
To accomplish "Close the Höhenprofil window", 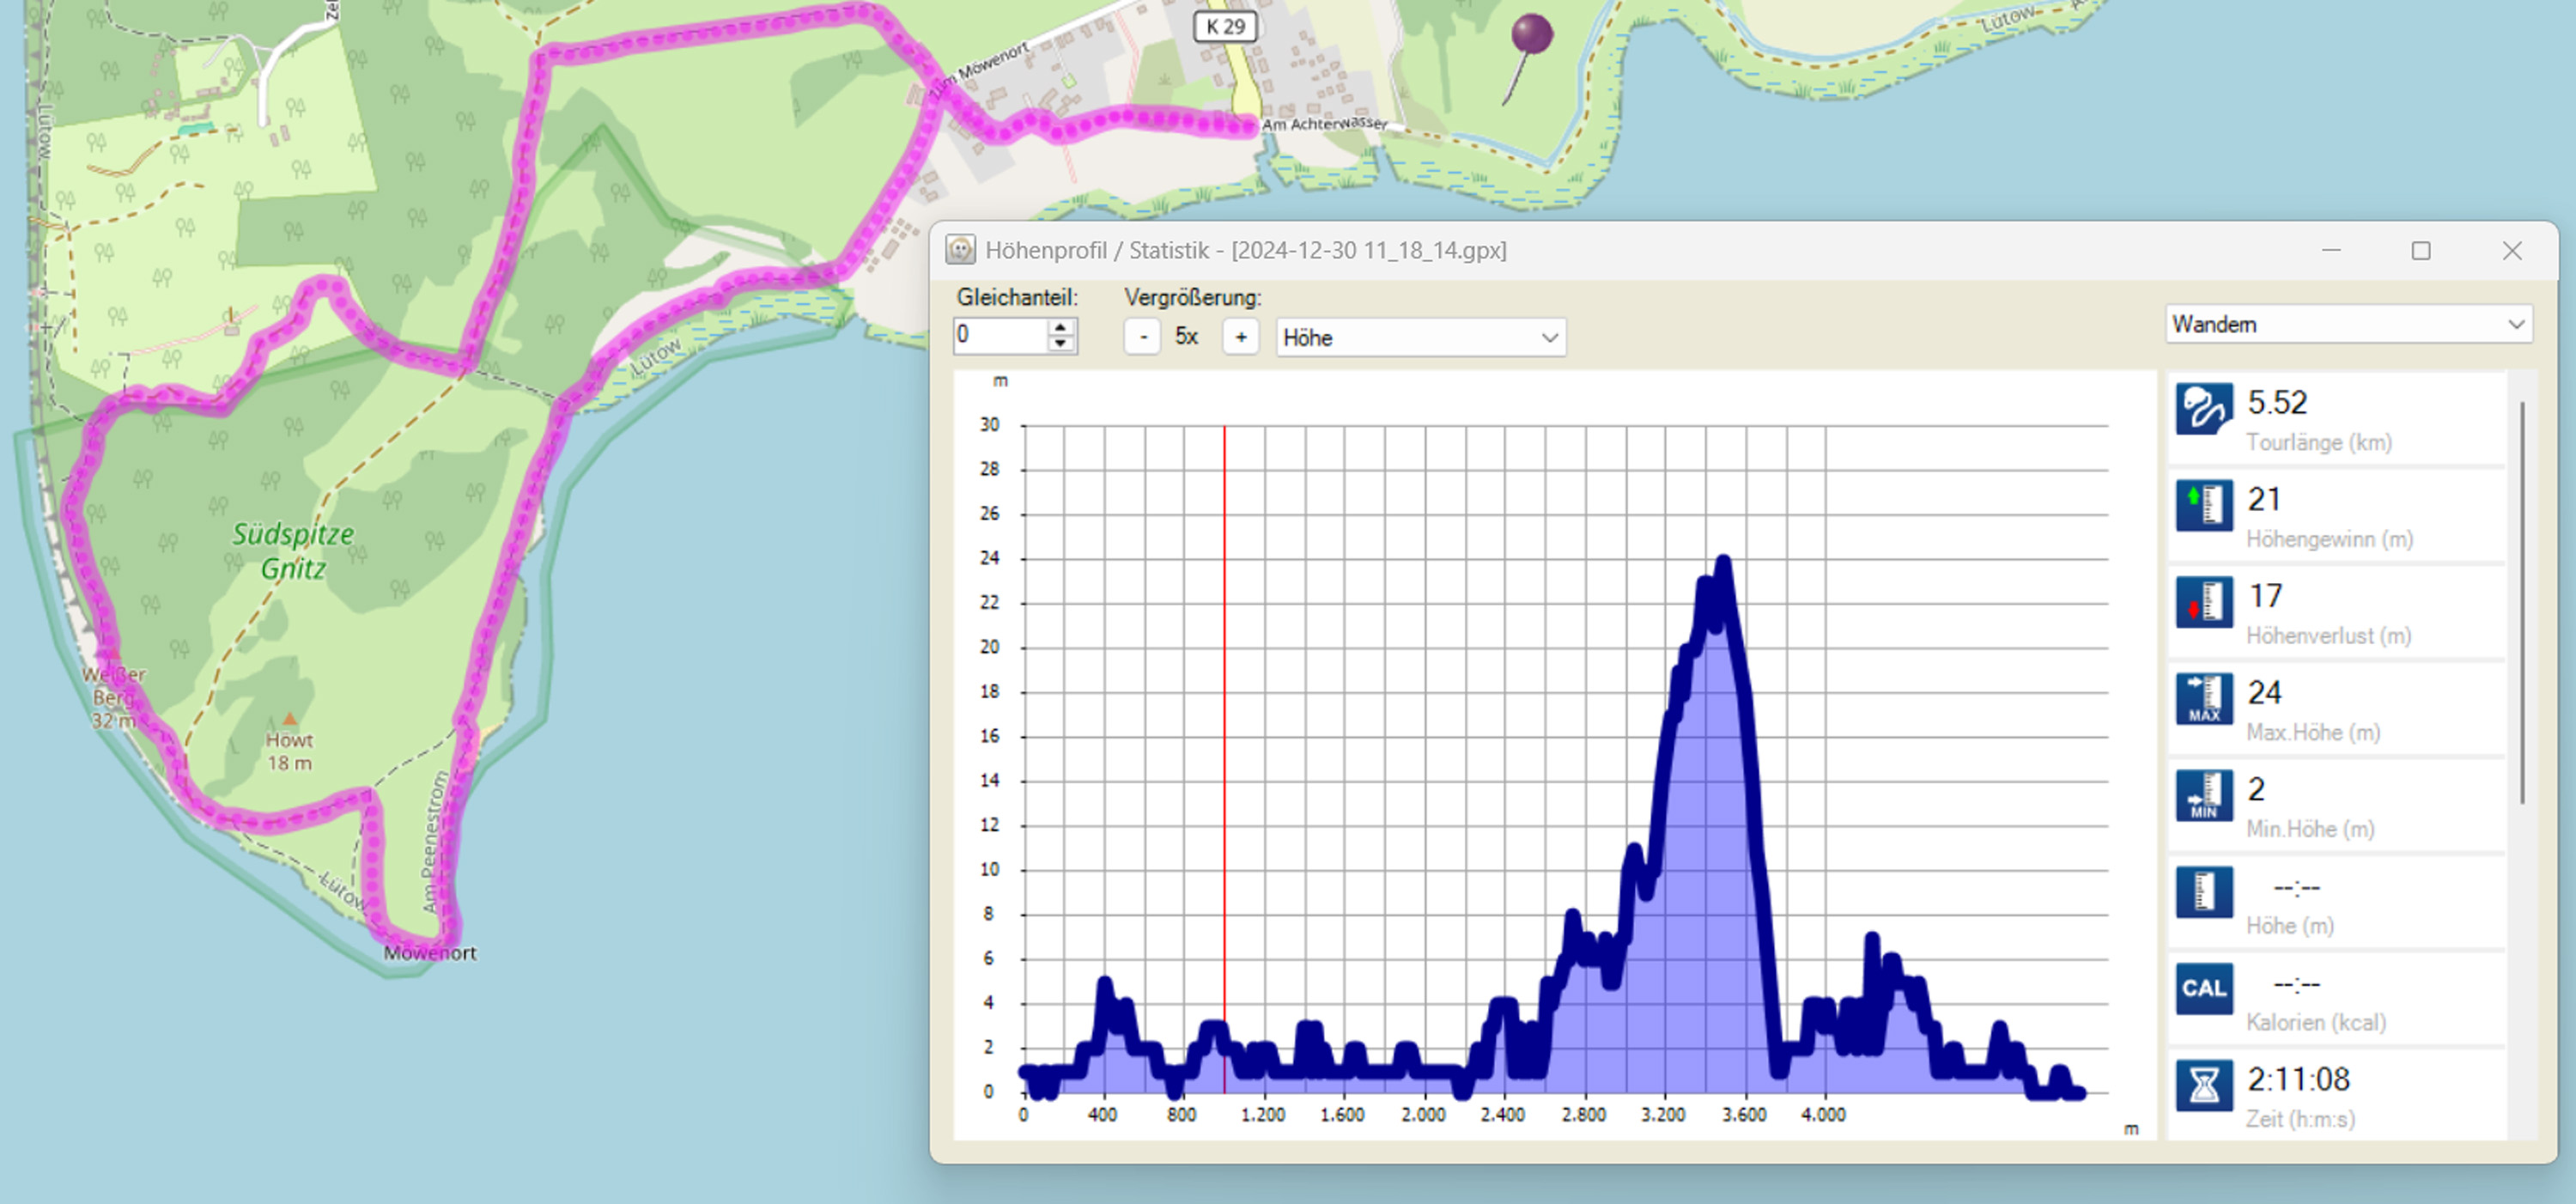I will pyautogui.click(x=2512, y=250).
